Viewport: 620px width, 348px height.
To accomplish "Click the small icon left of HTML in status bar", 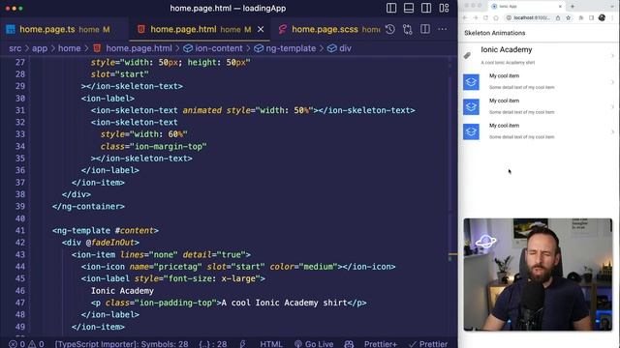I will click(x=242, y=344).
